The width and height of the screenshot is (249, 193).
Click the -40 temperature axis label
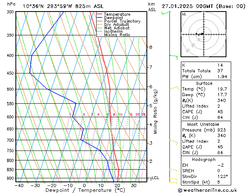pyautogui.click(x=19, y=185)
